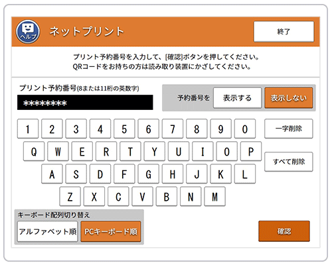Tap the letter M key
Image resolution: width=332 pixels, height=265 pixels.
point(214,197)
